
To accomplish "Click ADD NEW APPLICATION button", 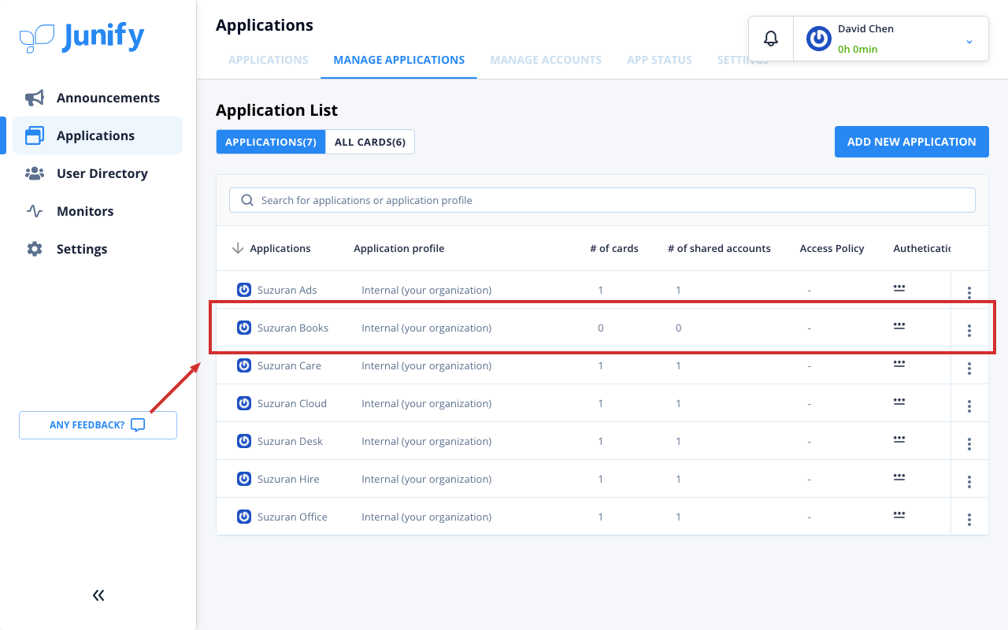I will (x=912, y=142).
